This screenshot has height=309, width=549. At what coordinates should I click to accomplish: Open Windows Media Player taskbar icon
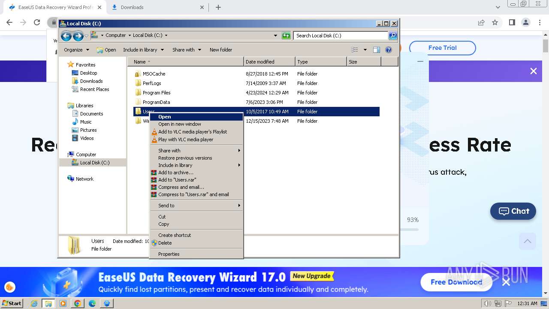(x=63, y=303)
